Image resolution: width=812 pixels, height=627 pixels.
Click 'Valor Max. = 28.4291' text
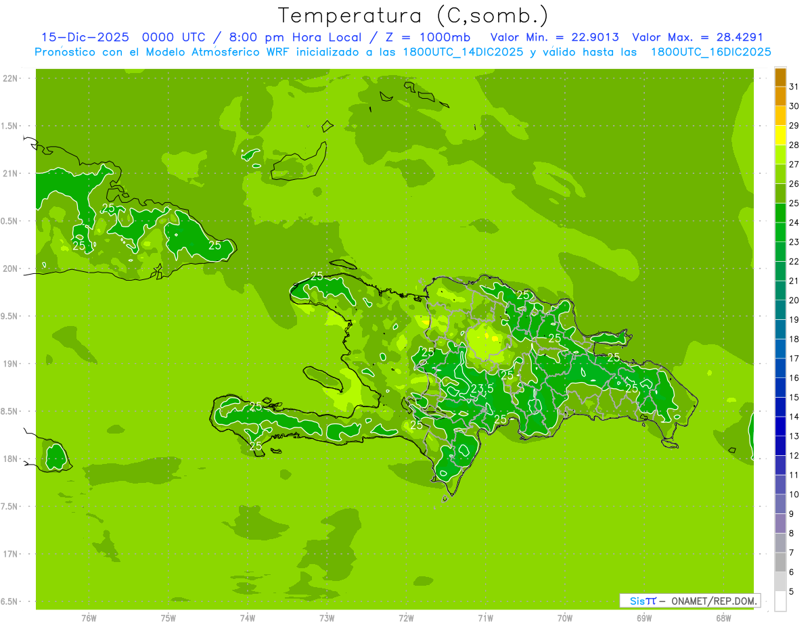point(698,37)
